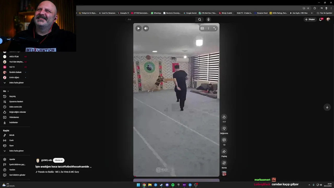Open Epic Games Launcher from the taskbar
Image resolution: width=334 pixels, height=188 pixels.
tap(178, 185)
